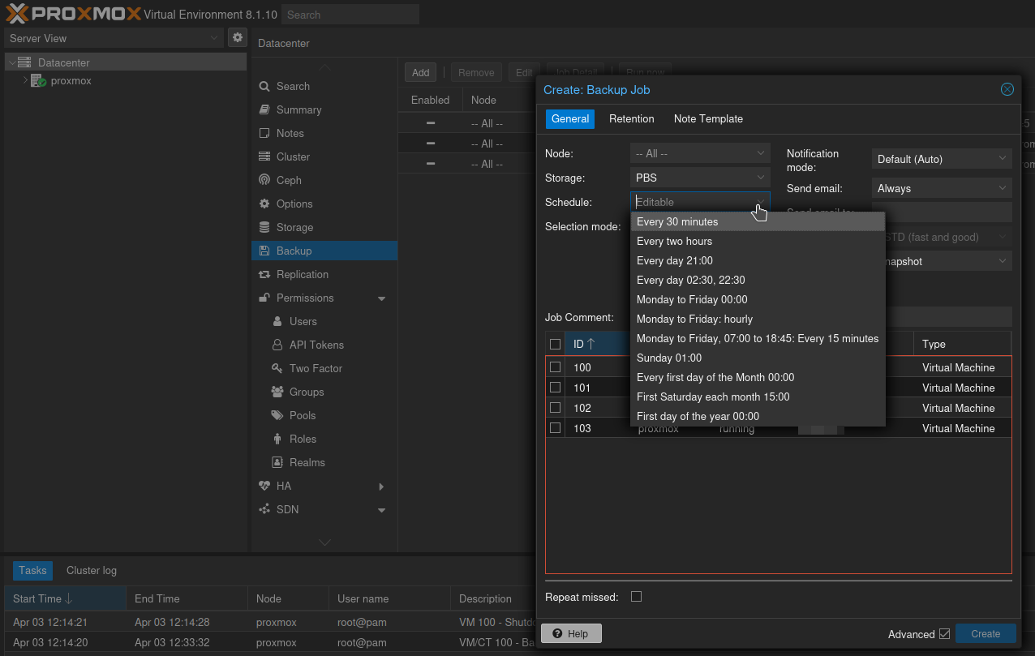Open Help for backup job
Screen dimensions: 1035x656
tap(571, 633)
